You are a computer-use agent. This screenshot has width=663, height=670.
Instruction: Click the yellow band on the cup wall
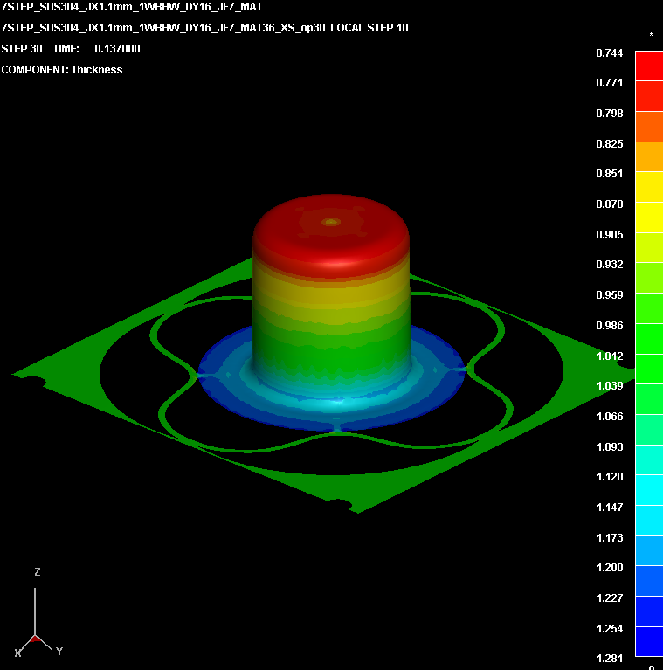pyautogui.click(x=331, y=297)
